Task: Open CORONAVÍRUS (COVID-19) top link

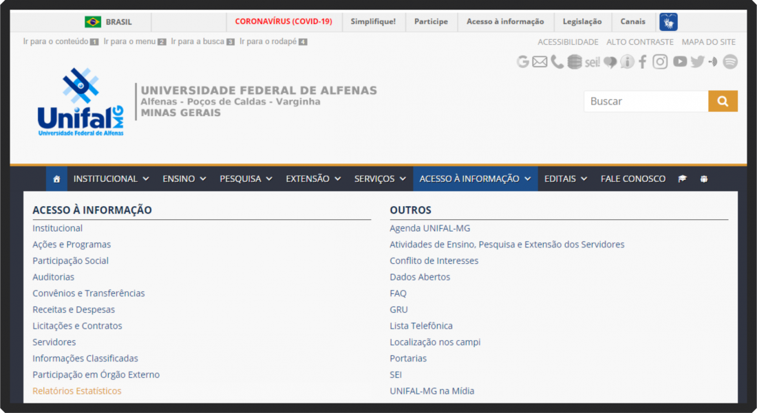Action: (x=284, y=22)
